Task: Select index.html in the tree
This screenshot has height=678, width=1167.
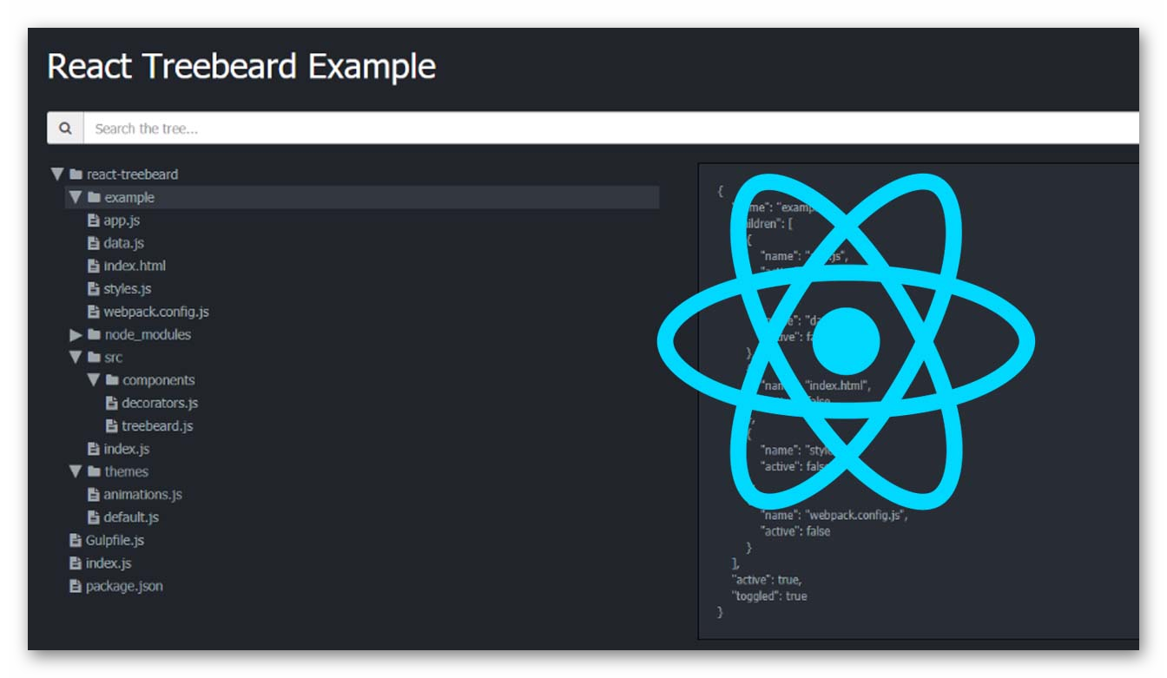Action: pyautogui.click(x=135, y=266)
